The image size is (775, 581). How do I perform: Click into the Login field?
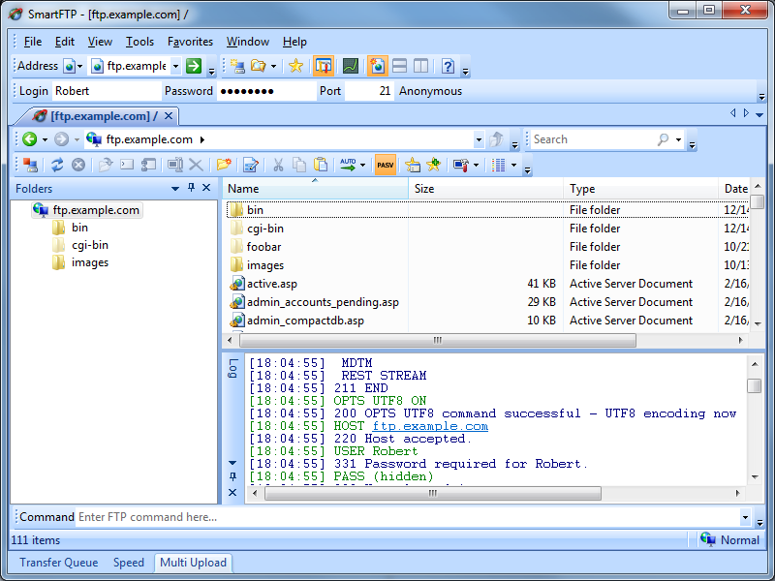106,91
